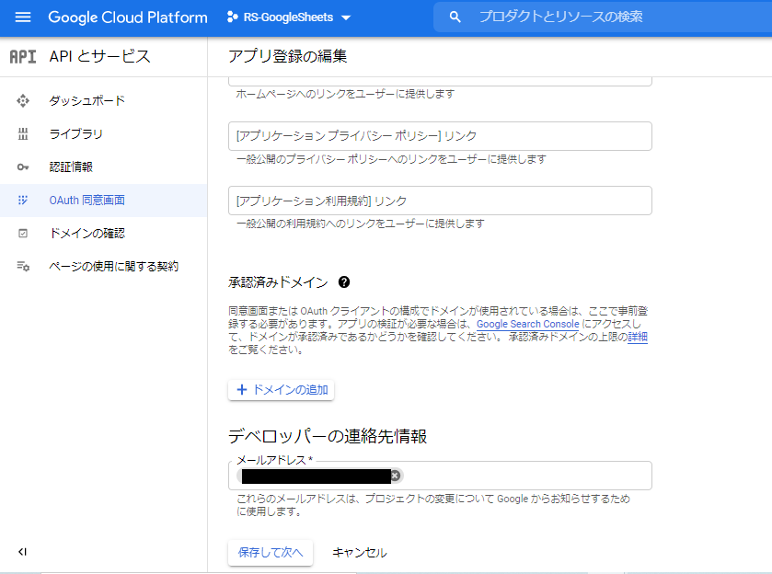Click the アプリ登録の編集 page title
This screenshot has width=772, height=574.
tap(287, 56)
